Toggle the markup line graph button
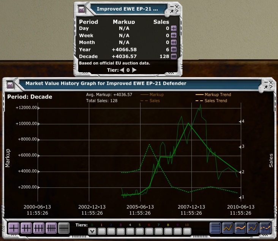 (227, 228)
